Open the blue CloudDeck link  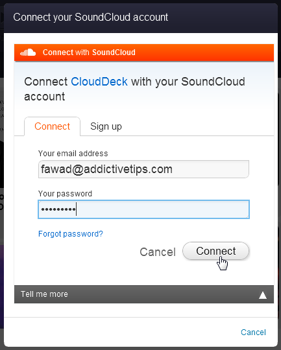[99, 82]
